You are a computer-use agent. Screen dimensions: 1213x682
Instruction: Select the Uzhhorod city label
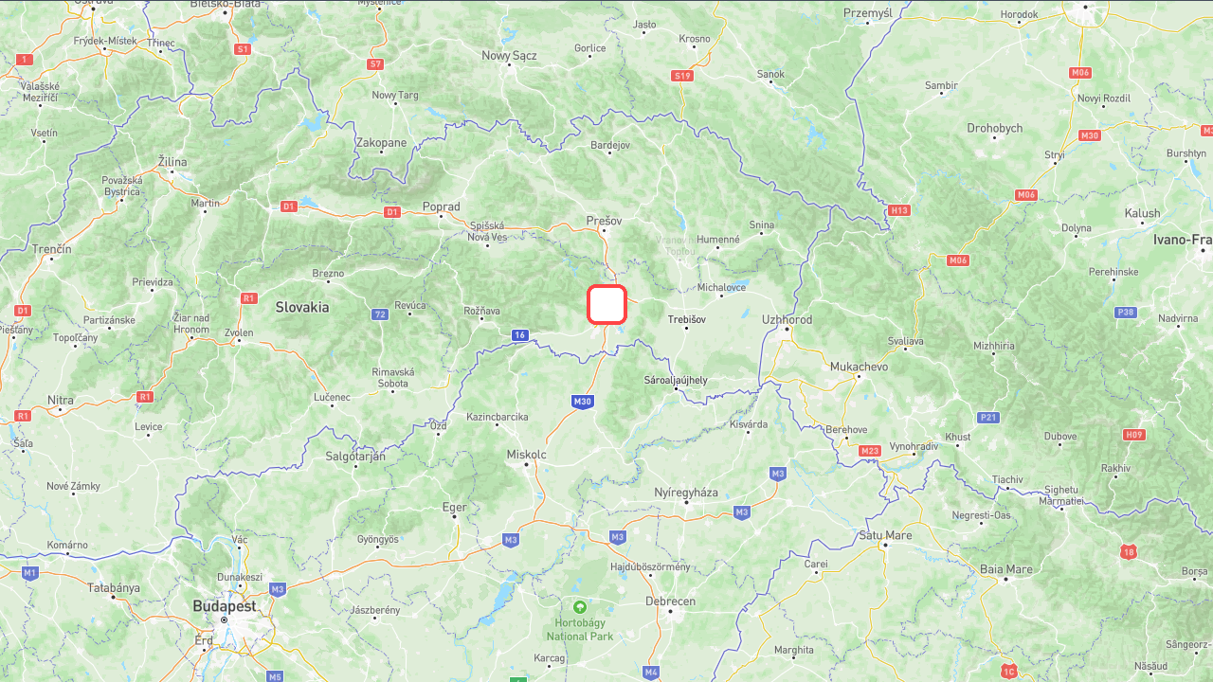click(788, 320)
